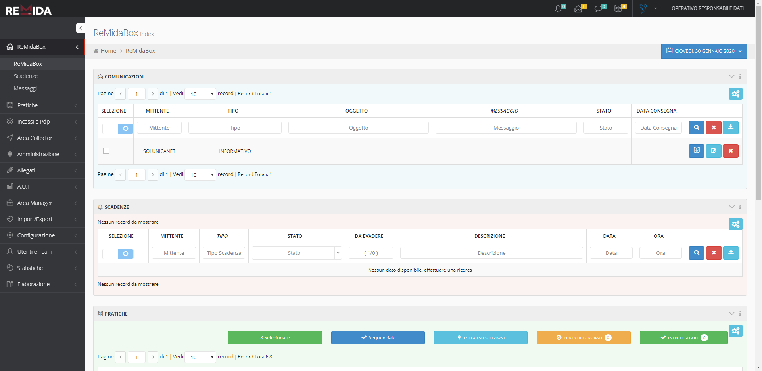Image resolution: width=762 pixels, height=371 pixels.
Task: Click the search button in Scadenze filter row
Action: [697, 253]
